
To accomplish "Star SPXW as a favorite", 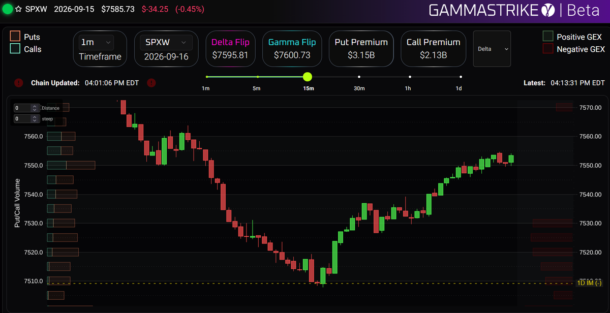I will pos(18,10).
